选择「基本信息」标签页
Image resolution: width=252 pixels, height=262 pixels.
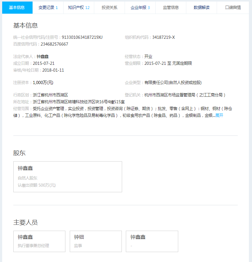tap(17, 7)
